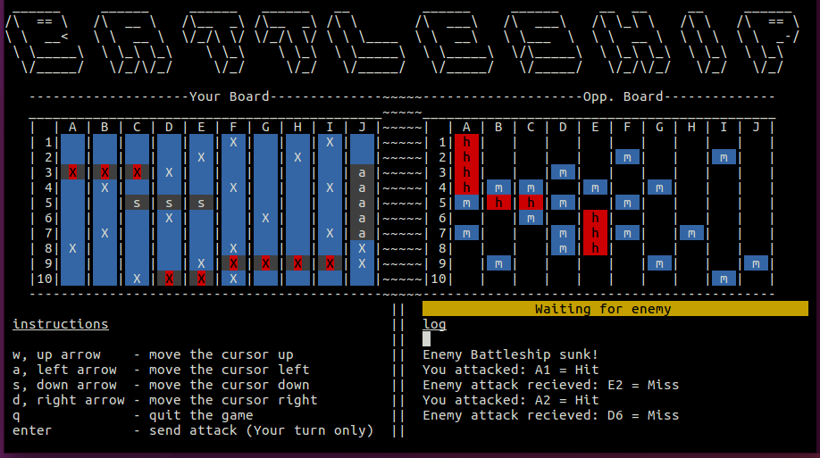The width and height of the screenshot is (820, 458).
Task: Click the 'Your Board' title text
Action: [x=229, y=96]
